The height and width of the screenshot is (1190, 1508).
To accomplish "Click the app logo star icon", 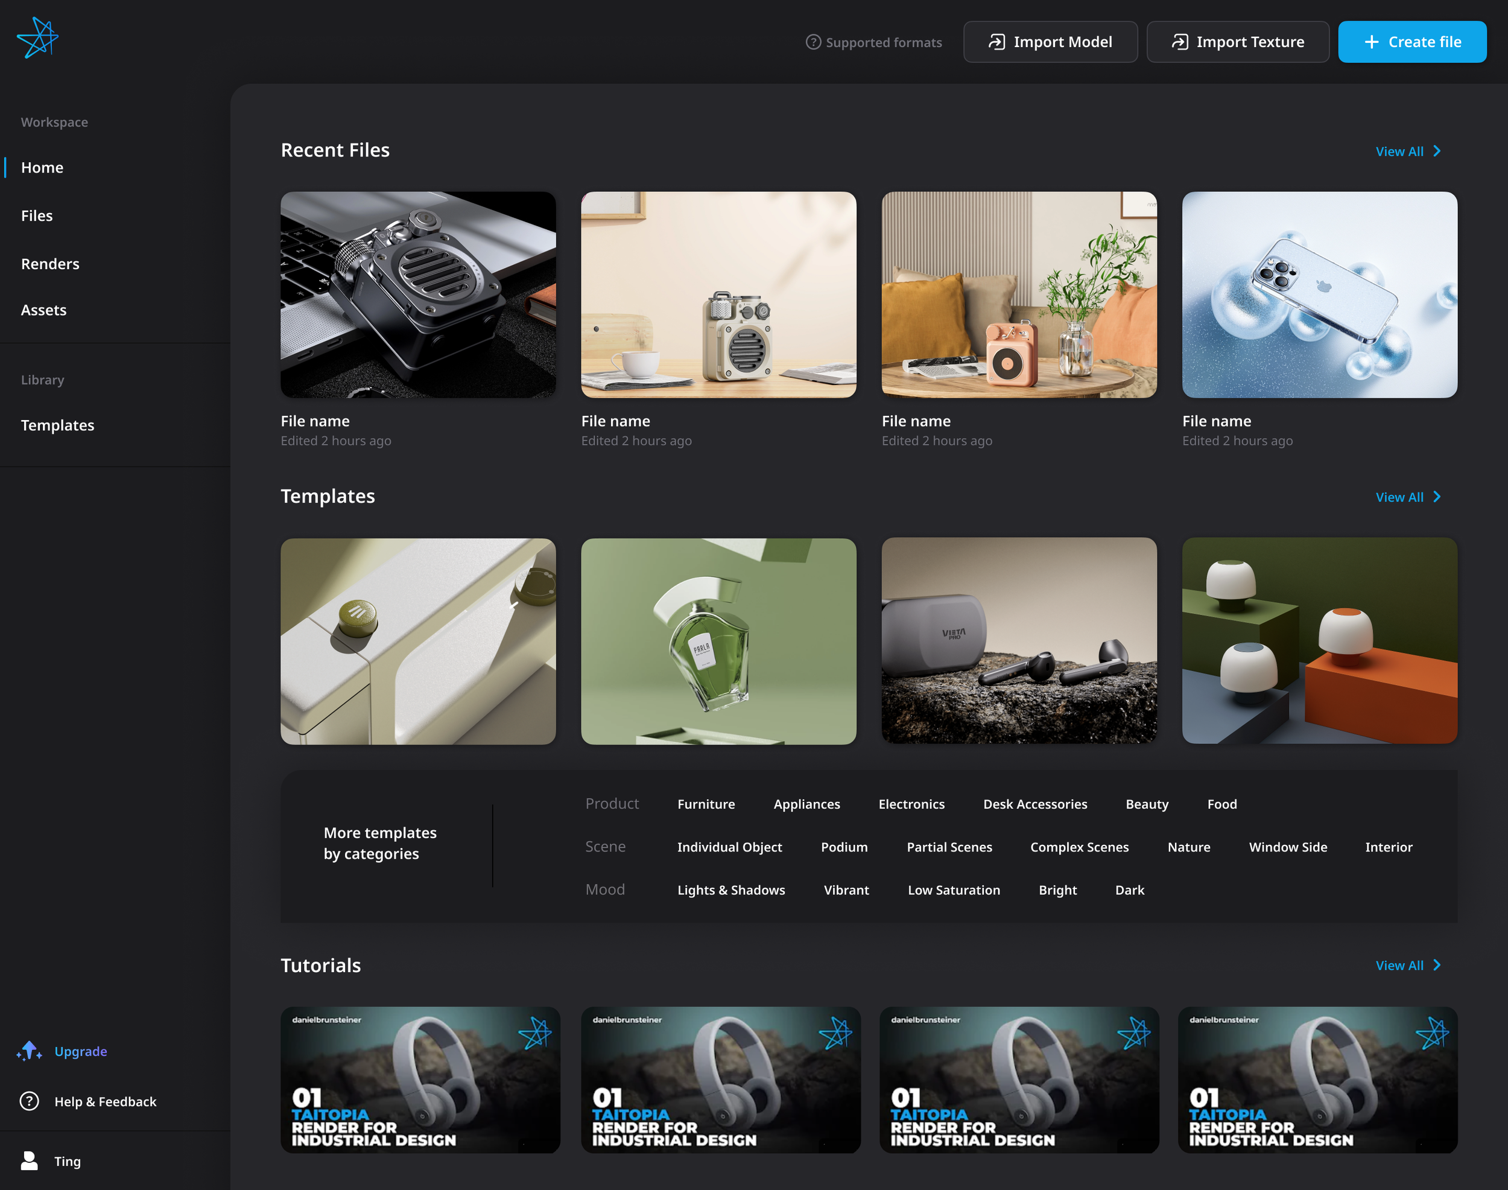I will click(39, 37).
